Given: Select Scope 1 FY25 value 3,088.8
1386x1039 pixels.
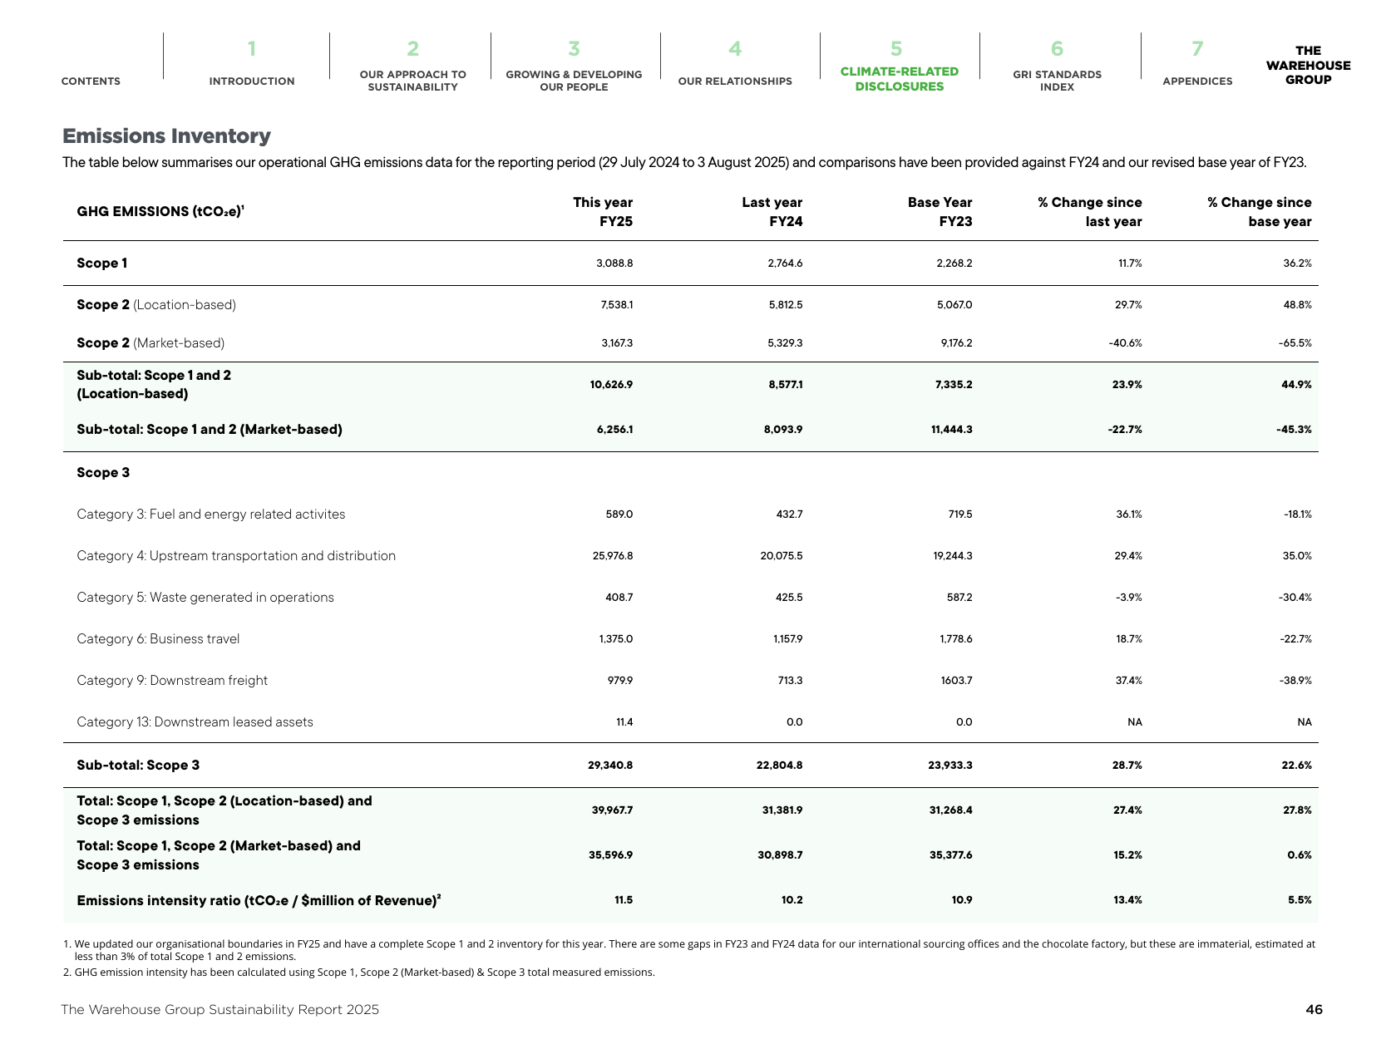Looking at the screenshot, I should point(614,263).
